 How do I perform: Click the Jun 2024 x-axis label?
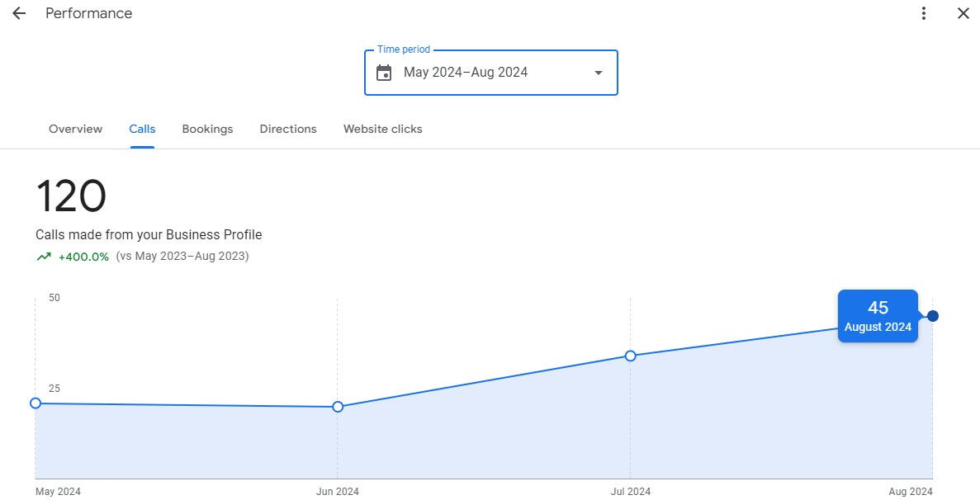click(x=338, y=492)
